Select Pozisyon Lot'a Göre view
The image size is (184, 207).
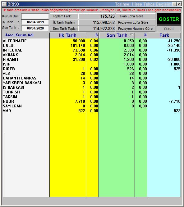pos(135,22)
